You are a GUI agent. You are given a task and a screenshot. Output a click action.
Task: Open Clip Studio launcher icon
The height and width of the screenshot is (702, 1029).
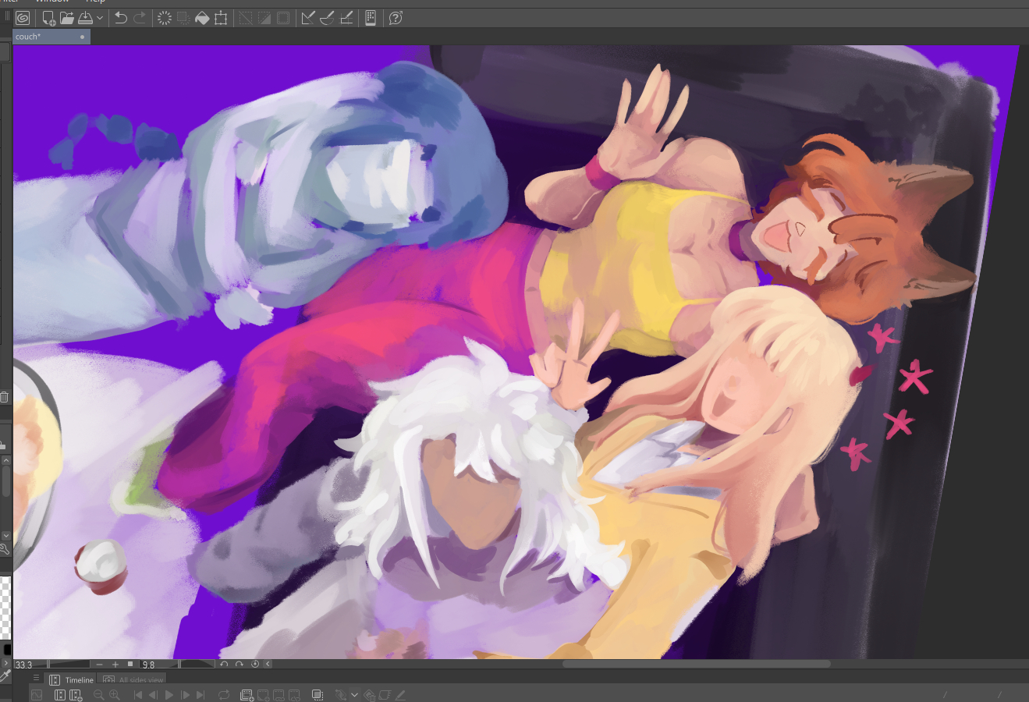pos(23,18)
